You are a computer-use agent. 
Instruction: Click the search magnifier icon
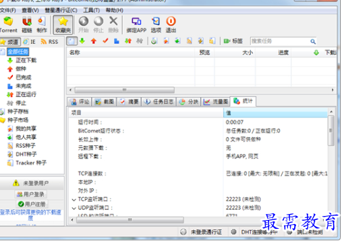point(313,41)
